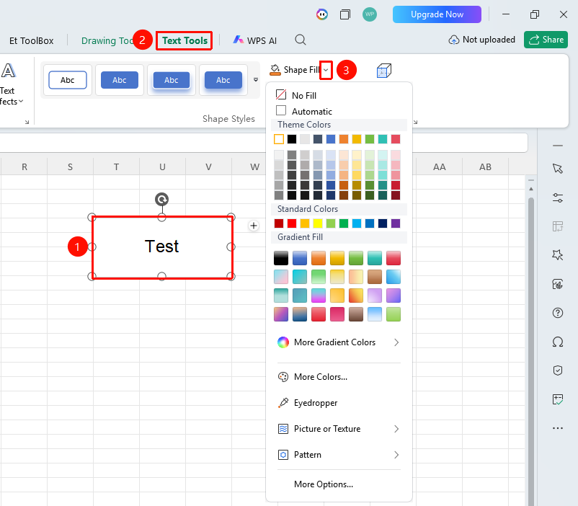Image resolution: width=578 pixels, height=506 pixels.
Task: Click the Eyedropper tool in fill menu
Action: (x=308, y=403)
